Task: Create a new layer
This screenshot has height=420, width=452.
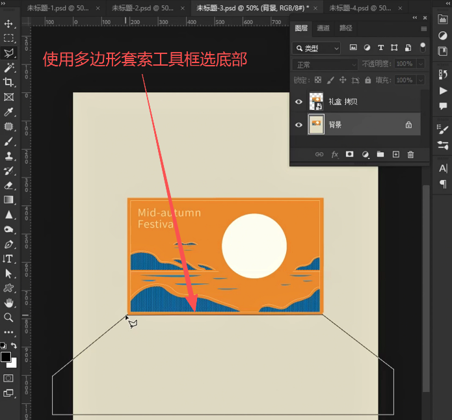Action: pos(396,154)
